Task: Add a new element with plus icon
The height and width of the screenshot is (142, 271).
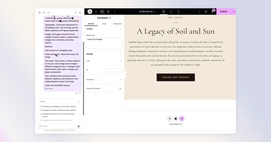Action: coord(96,12)
